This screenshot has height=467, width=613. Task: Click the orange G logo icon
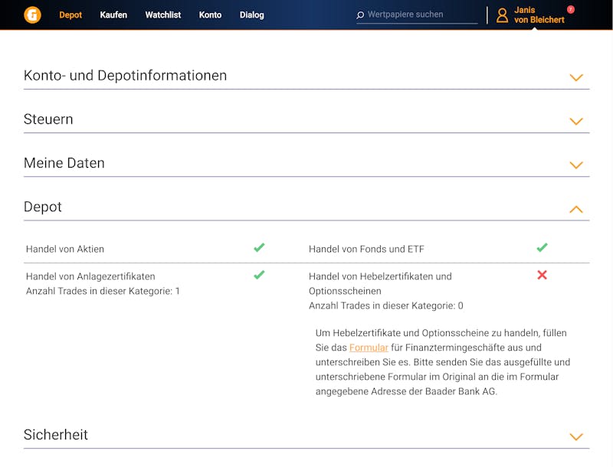pyautogui.click(x=32, y=15)
